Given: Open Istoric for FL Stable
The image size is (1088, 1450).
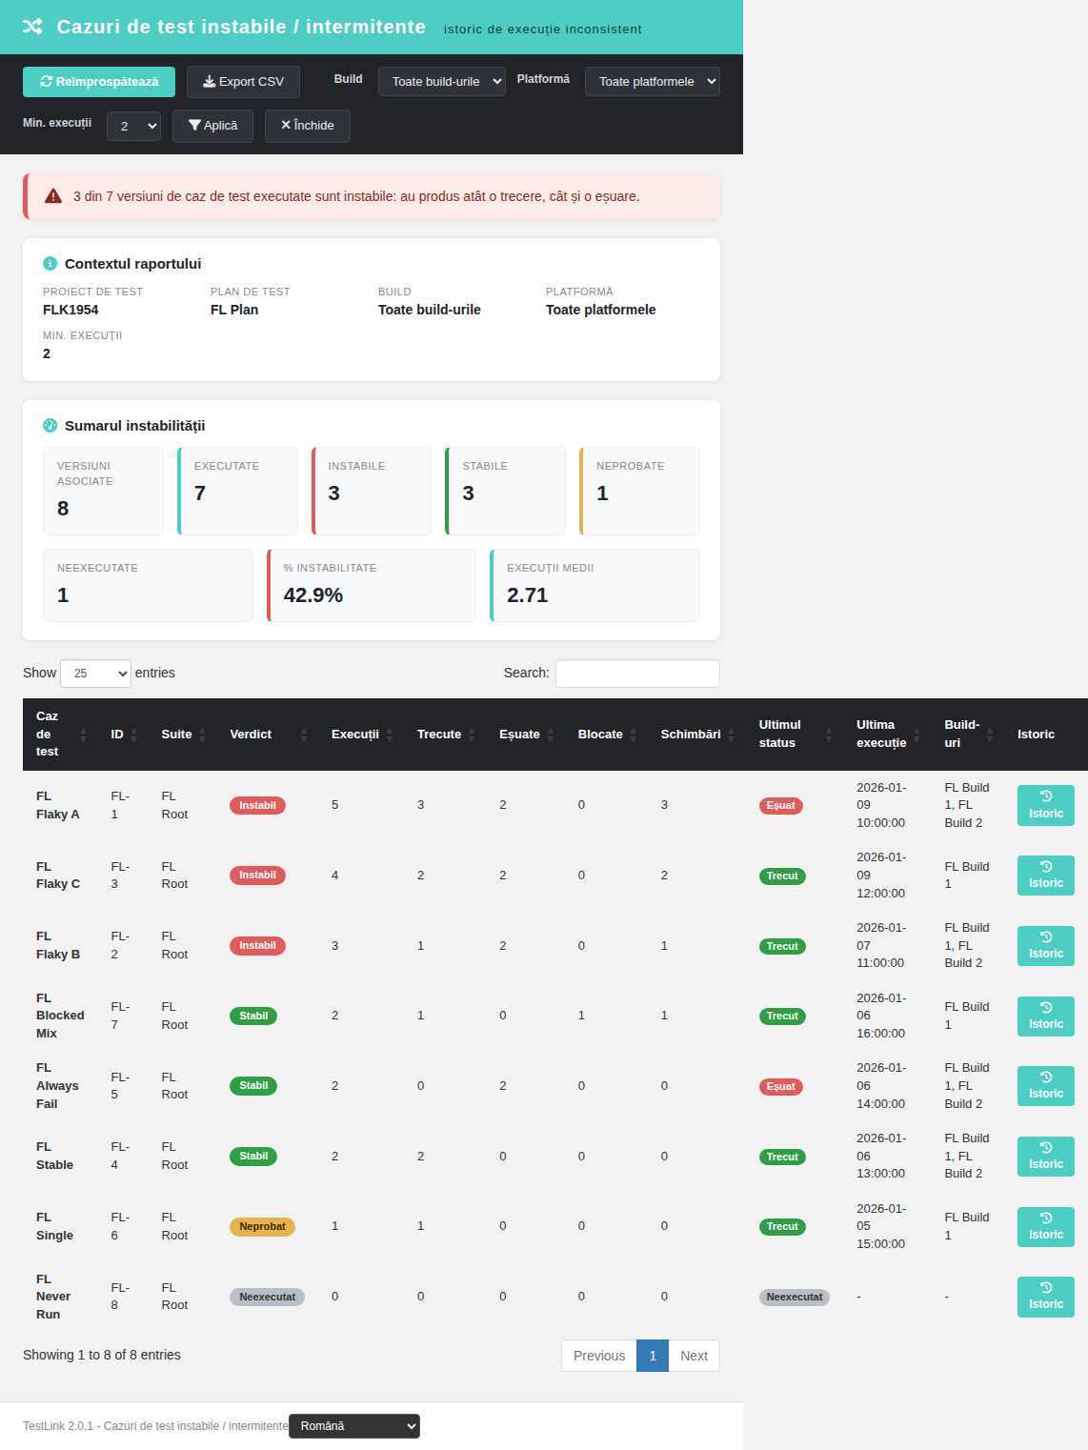Looking at the screenshot, I should click(x=1045, y=1157).
